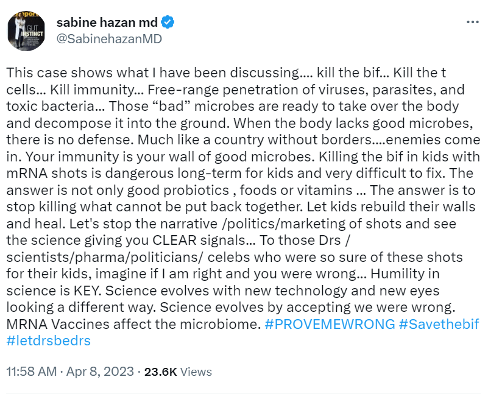Open the three-dot more options menu
Image resolution: width=488 pixels, height=402 pixels.
click(x=472, y=22)
